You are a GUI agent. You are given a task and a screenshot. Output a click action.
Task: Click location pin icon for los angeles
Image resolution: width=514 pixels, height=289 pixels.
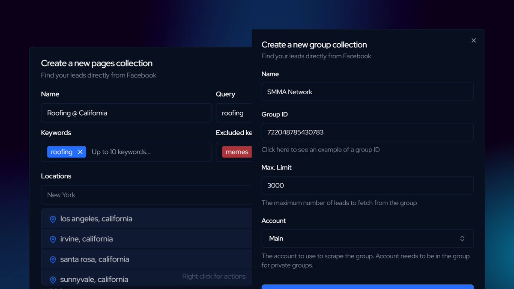53,219
